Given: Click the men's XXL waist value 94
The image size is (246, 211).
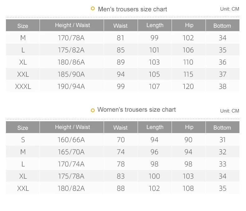Looking at the screenshot, I should tap(121, 74).
